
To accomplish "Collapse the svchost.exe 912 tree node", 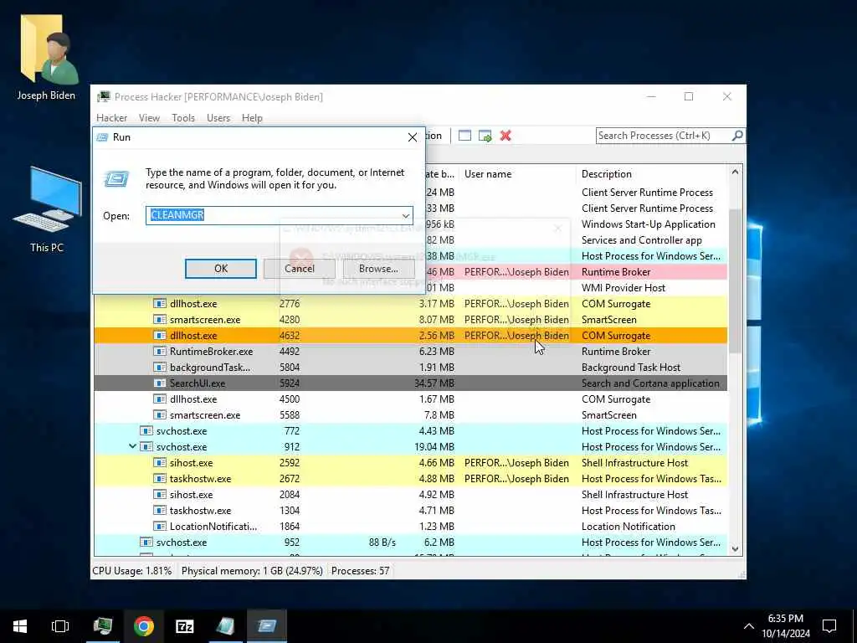I will pos(132,447).
